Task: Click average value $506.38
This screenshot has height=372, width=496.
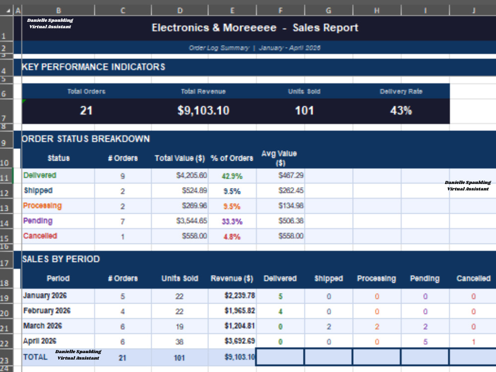Action: pos(291,221)
